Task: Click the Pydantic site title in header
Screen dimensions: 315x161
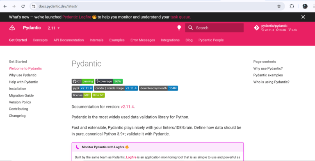Action: 32,28
